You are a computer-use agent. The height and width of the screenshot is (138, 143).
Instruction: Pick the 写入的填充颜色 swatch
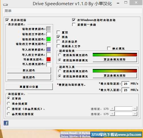(x=49, y=64)
